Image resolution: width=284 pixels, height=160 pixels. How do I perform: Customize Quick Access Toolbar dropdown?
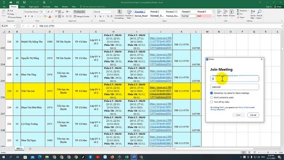point(51,2)
